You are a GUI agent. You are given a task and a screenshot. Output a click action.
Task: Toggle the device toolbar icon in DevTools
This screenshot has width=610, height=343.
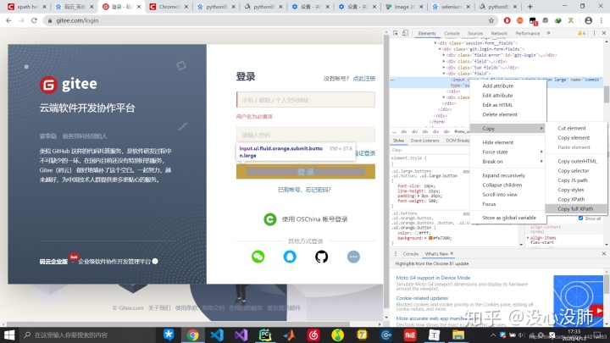click(x=405, y=33)
